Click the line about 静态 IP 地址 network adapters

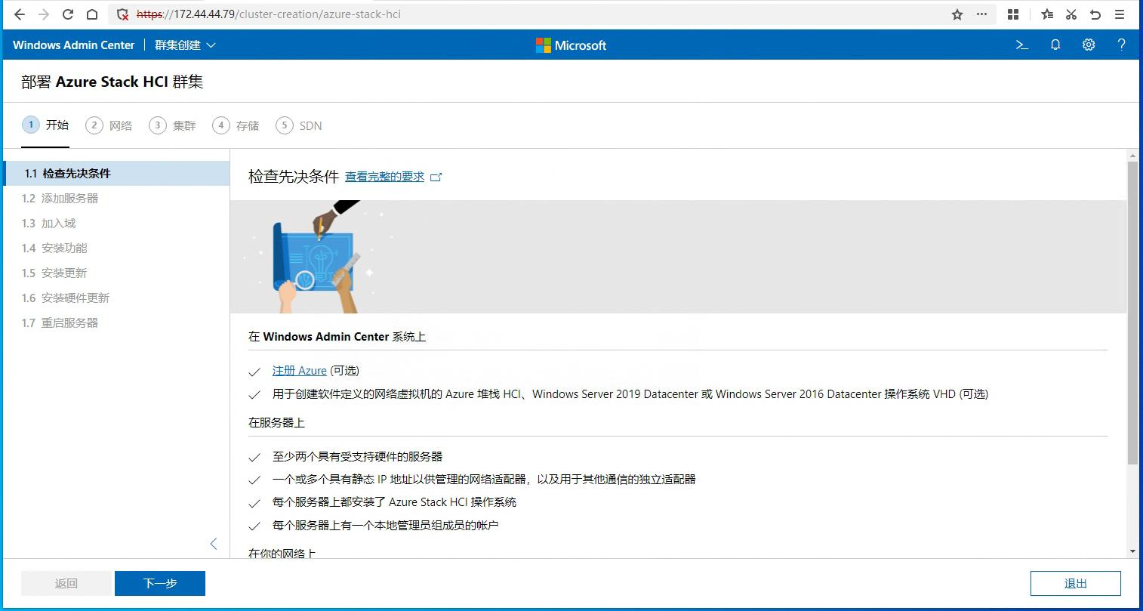tap(484, 480)
